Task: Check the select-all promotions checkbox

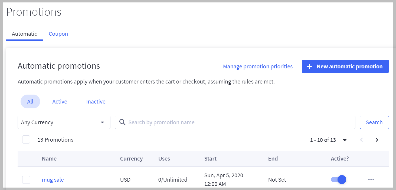Action: pyautogui.click(x=26, y=139)
